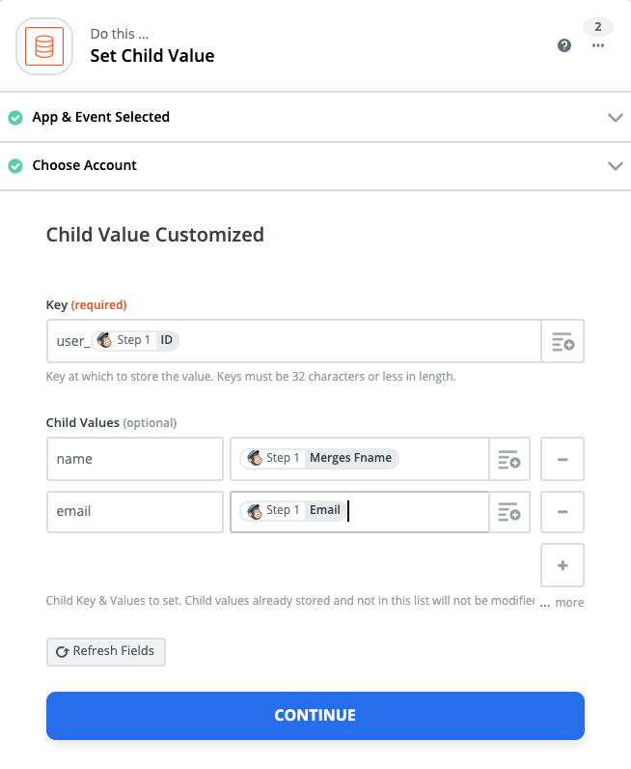Click the orange storage app icon

pos(44,45)
